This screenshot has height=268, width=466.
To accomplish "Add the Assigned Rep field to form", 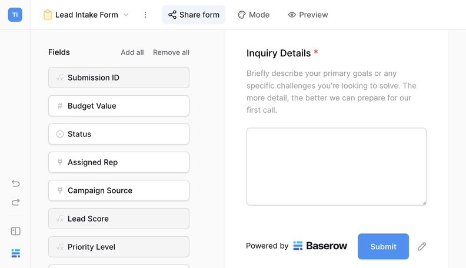I will [119, 162].
